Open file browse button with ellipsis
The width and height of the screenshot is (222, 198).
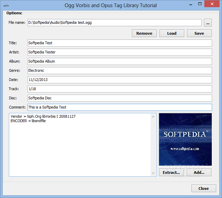click(208, 23)
